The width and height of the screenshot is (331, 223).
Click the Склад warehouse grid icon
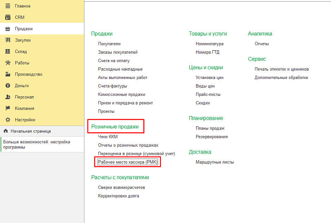7,52
